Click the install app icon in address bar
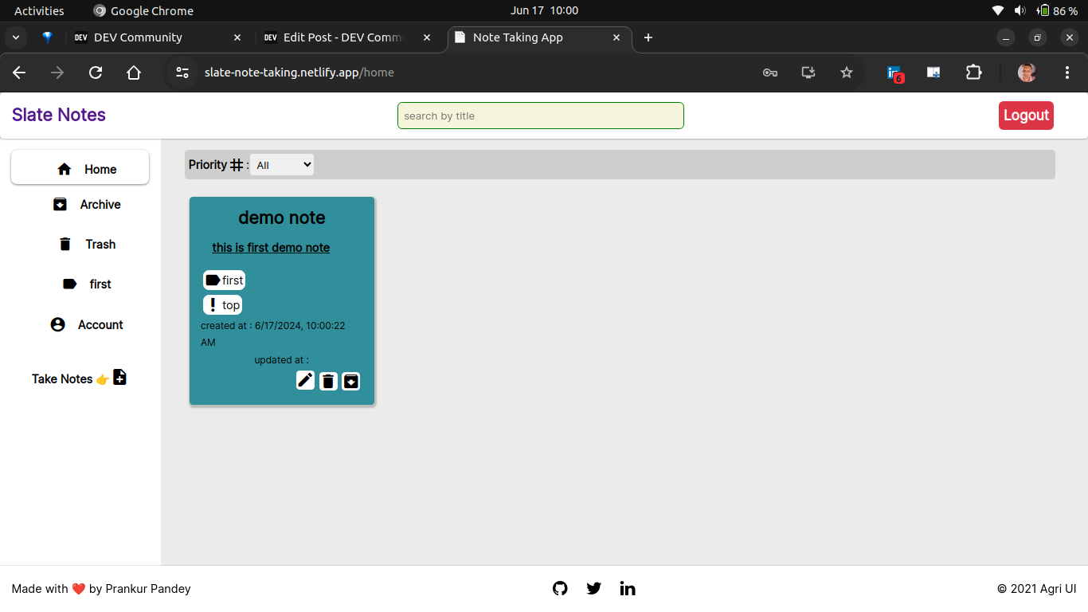 tap(808, 73)
